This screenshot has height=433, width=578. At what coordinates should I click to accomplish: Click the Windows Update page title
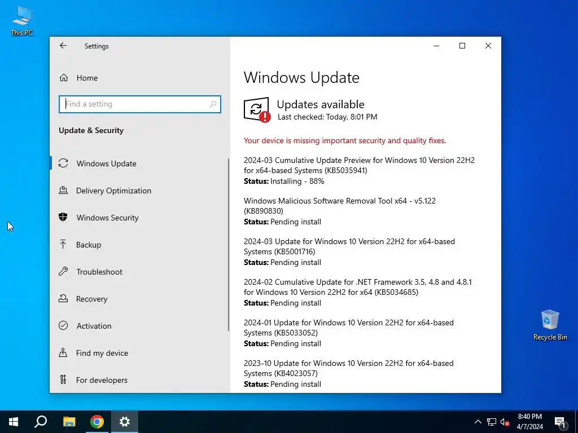click(301, 78)
